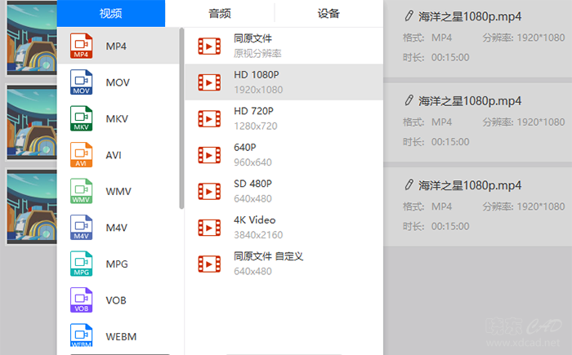Click first 海洋之星1080p.mp4 file name
The image size is (572, 355).
pos(470,16)
